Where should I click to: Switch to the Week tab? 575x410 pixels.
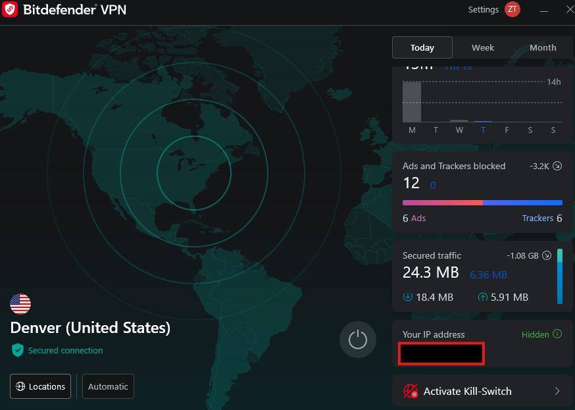point(482,47)
